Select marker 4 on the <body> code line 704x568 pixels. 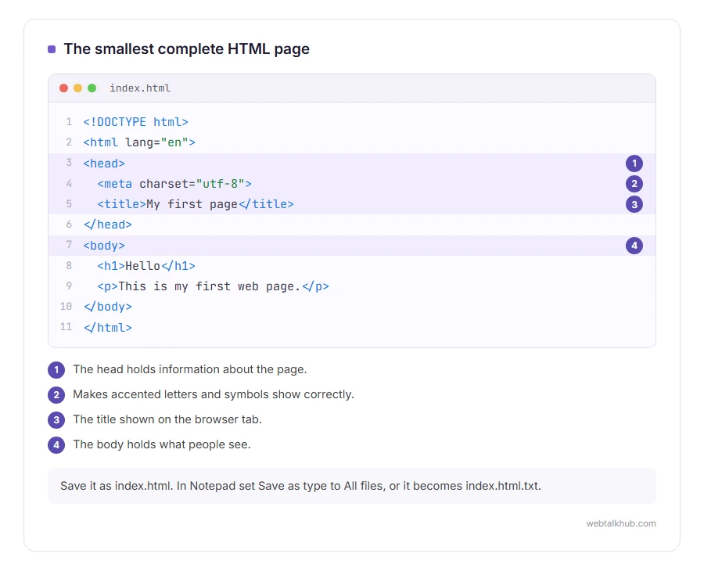click(x=634, y=246)
